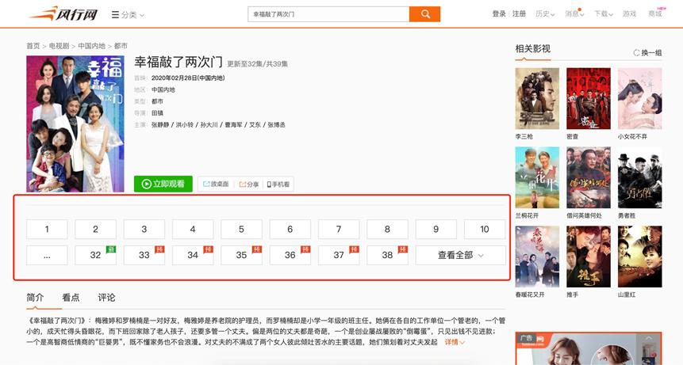Expand the 下载 download dropdown
The height and width of the screenshot is (365, 683).
point(604,14)
